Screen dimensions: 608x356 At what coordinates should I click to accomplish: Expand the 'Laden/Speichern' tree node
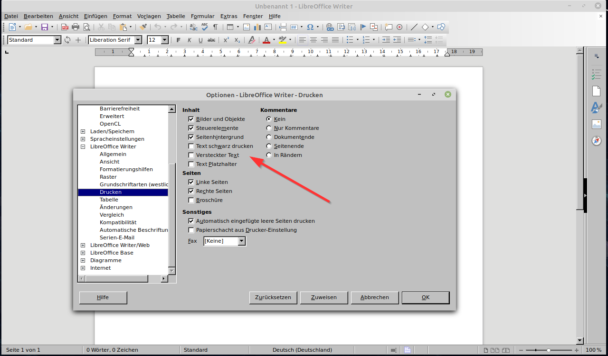(83, 131)
